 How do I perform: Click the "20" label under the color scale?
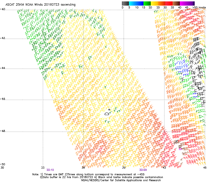(150, 8)
